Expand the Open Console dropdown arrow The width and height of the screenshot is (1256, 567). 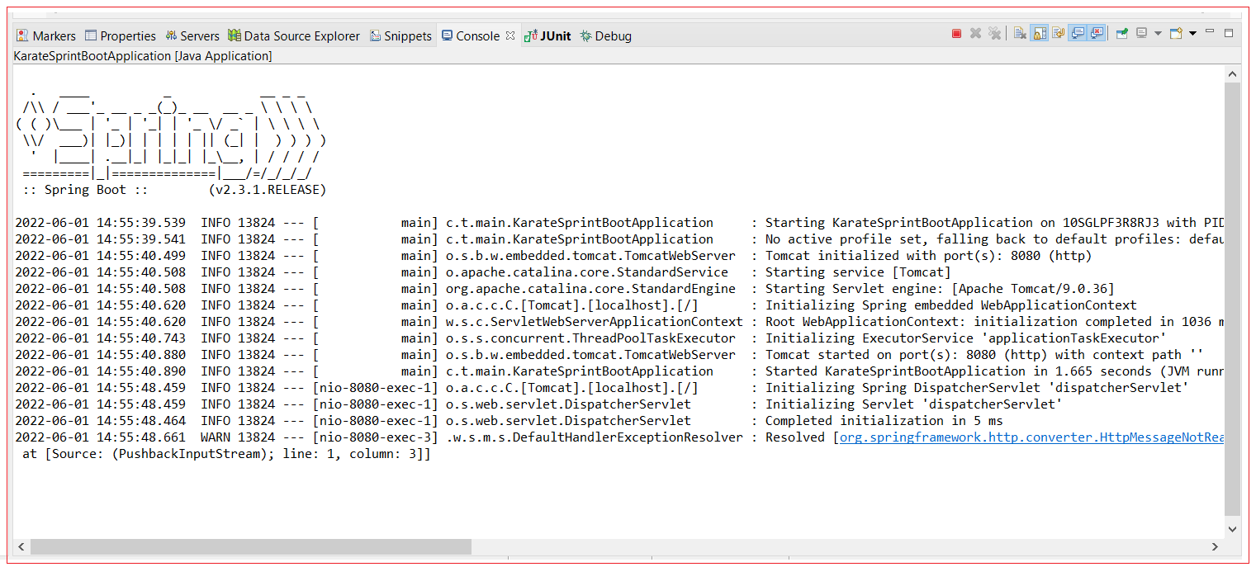pos(1192,34)
